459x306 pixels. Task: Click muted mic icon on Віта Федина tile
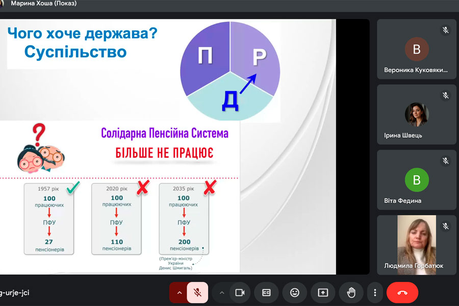(446, 161)
